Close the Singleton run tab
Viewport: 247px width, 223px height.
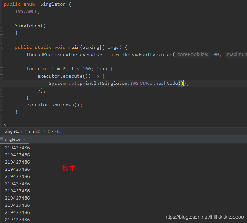pos(25,139)
